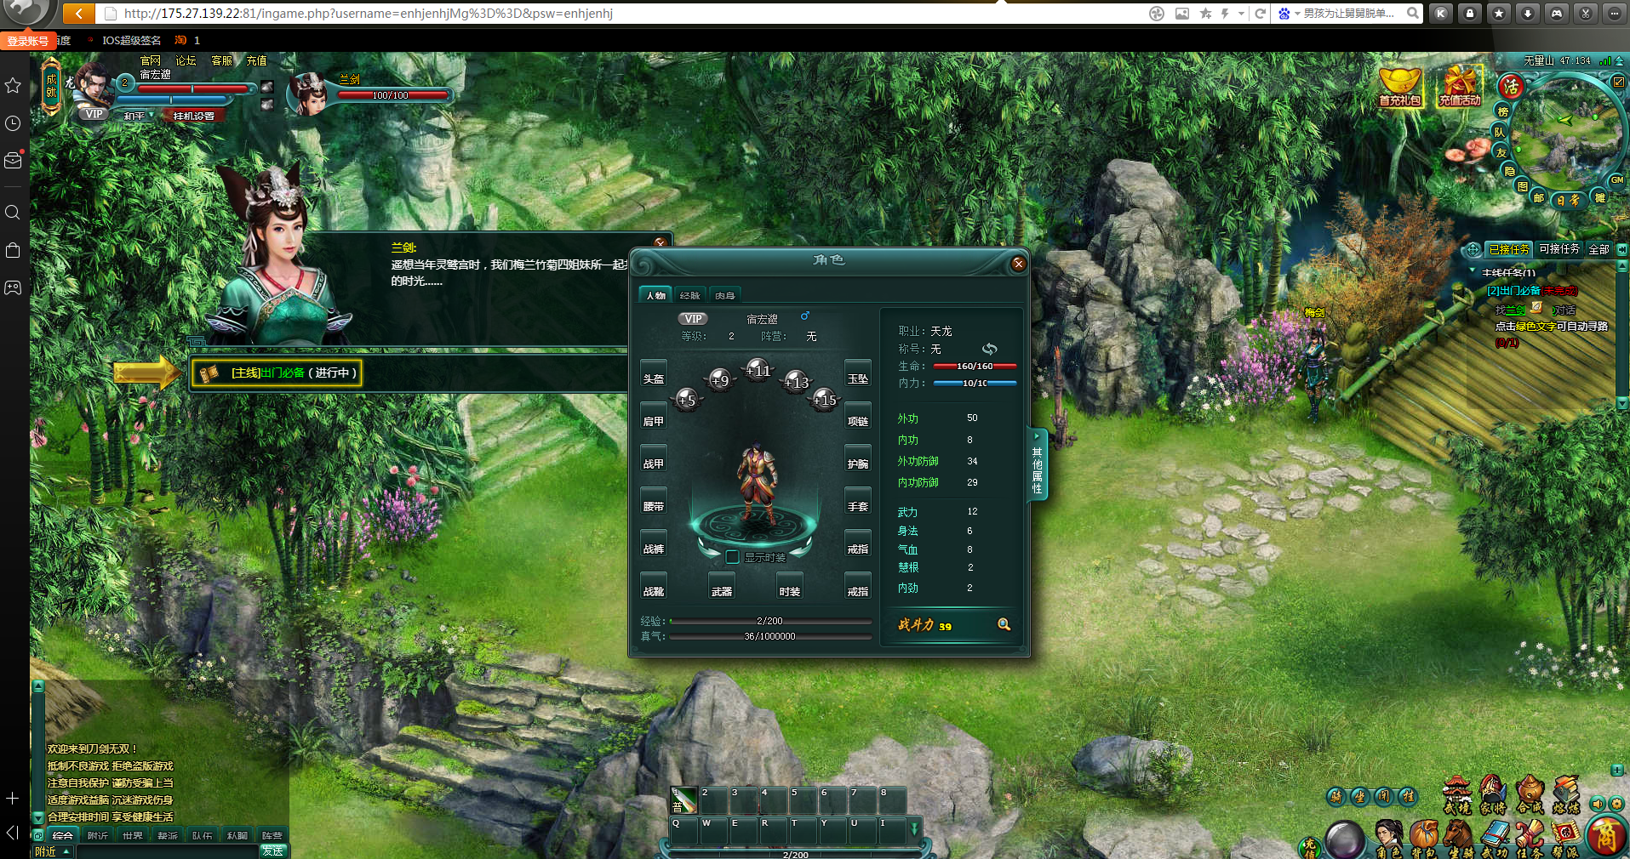Click the 武器 weapon equipment slot
This screenshot has height=859, width=1630.
click(x=722, y=585)
